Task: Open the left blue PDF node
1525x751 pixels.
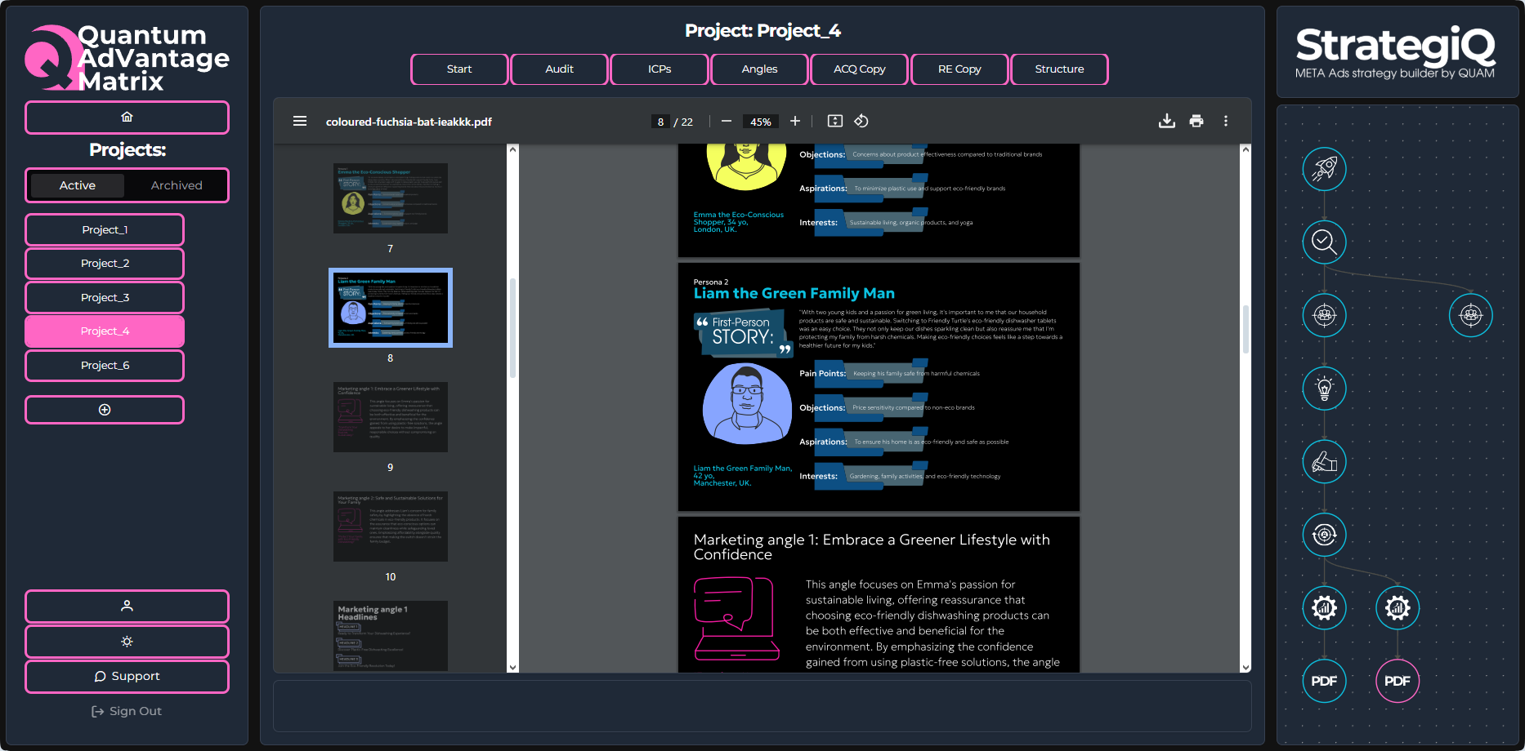Action: point(1324,681)
